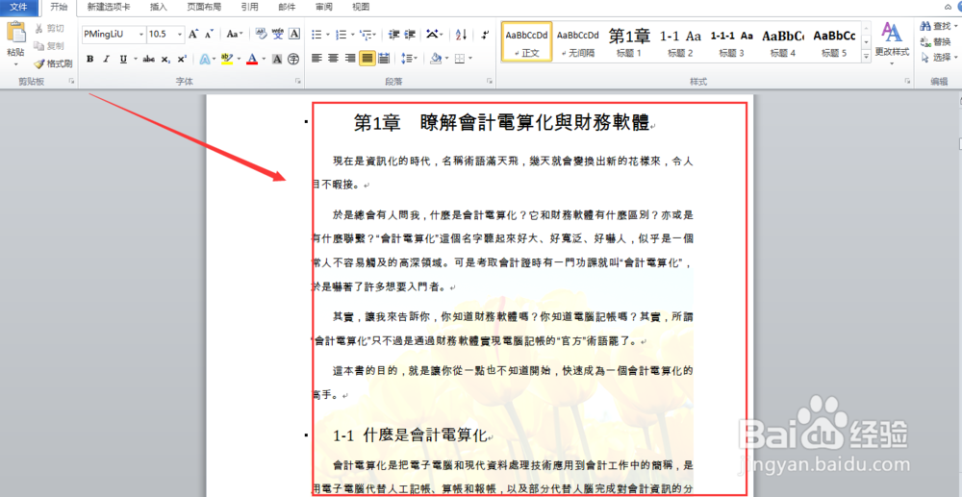Apply character shading gray A

(277, 60)
